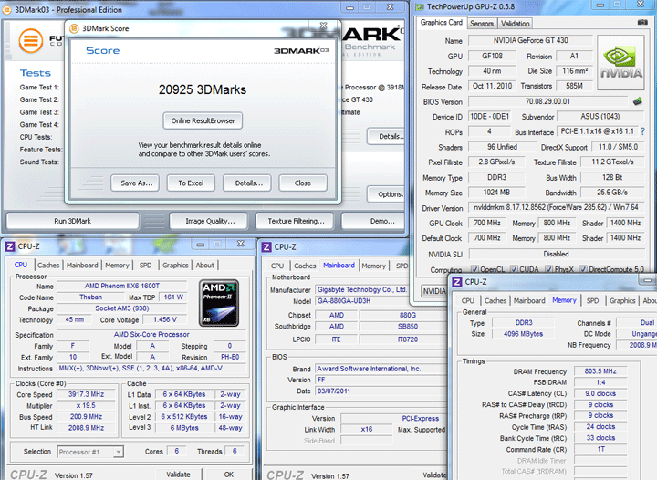Click the NVIDIA SLI Disabled field
657x480 pixels.
tap(556, 254)
